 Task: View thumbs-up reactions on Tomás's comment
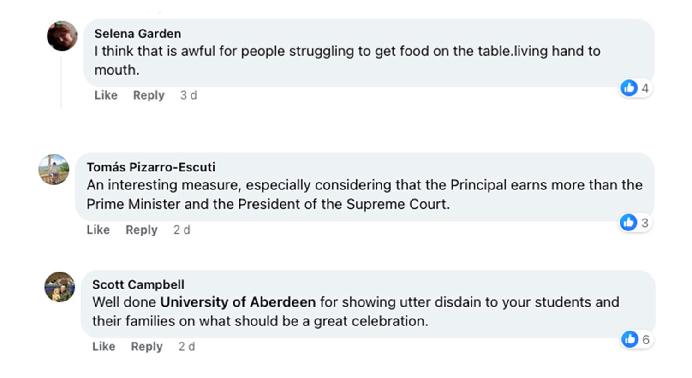(635, 223)
